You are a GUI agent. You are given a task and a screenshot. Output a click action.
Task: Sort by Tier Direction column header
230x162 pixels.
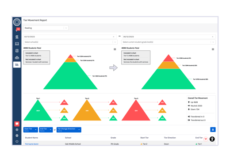(170, 138)
